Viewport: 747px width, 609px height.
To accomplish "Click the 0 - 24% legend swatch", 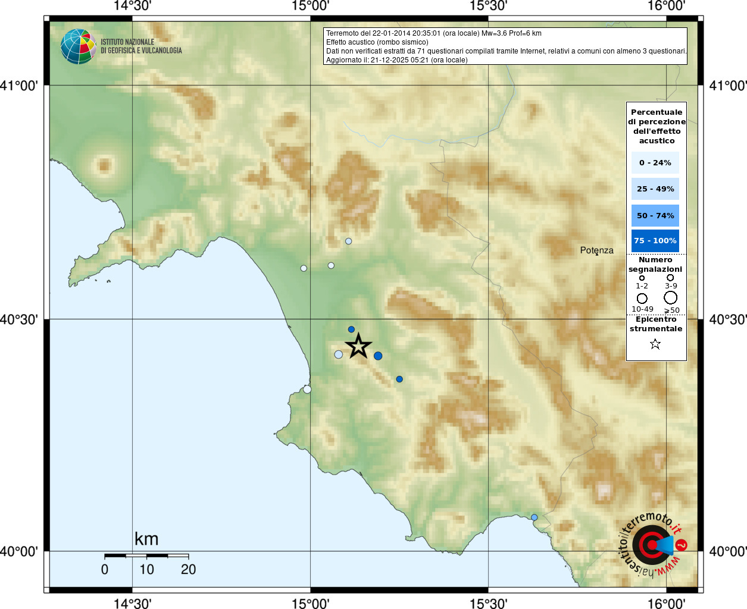I will [655, 162].
